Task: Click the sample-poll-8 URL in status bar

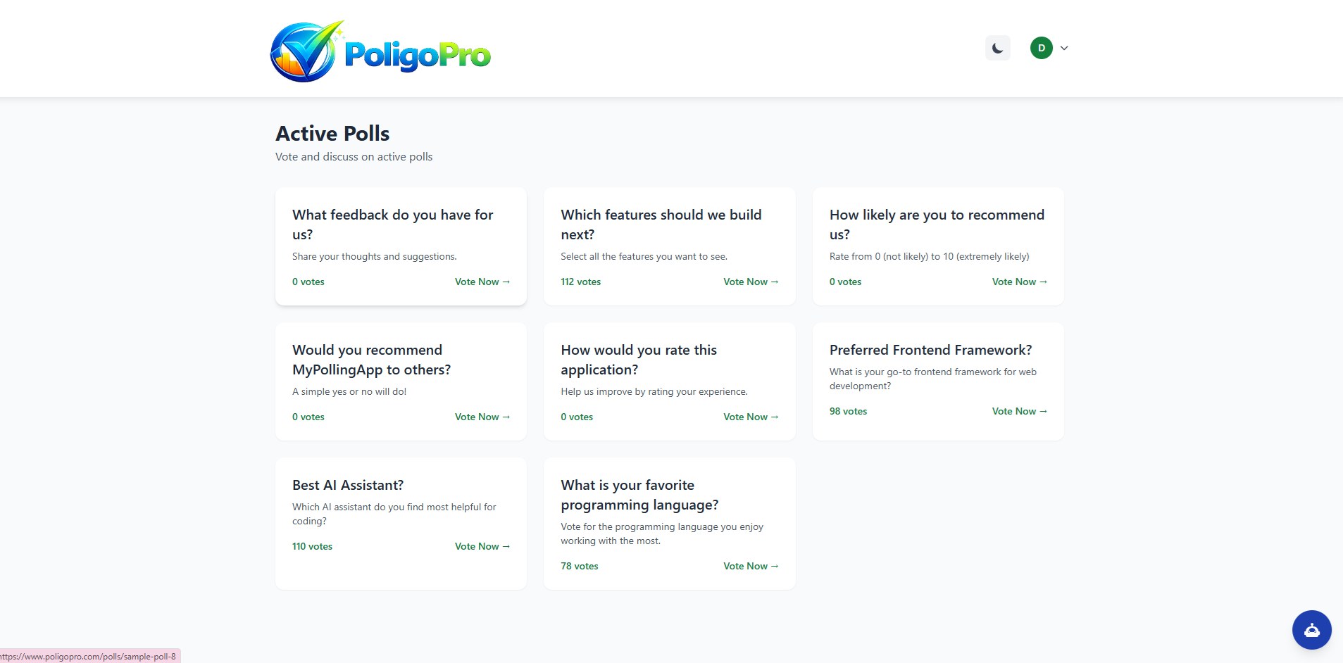Action: click(89, 656)
